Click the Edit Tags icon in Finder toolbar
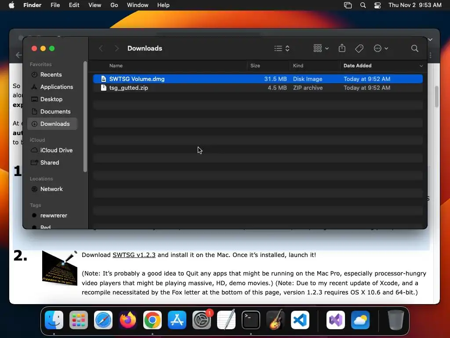 point(359,48)
